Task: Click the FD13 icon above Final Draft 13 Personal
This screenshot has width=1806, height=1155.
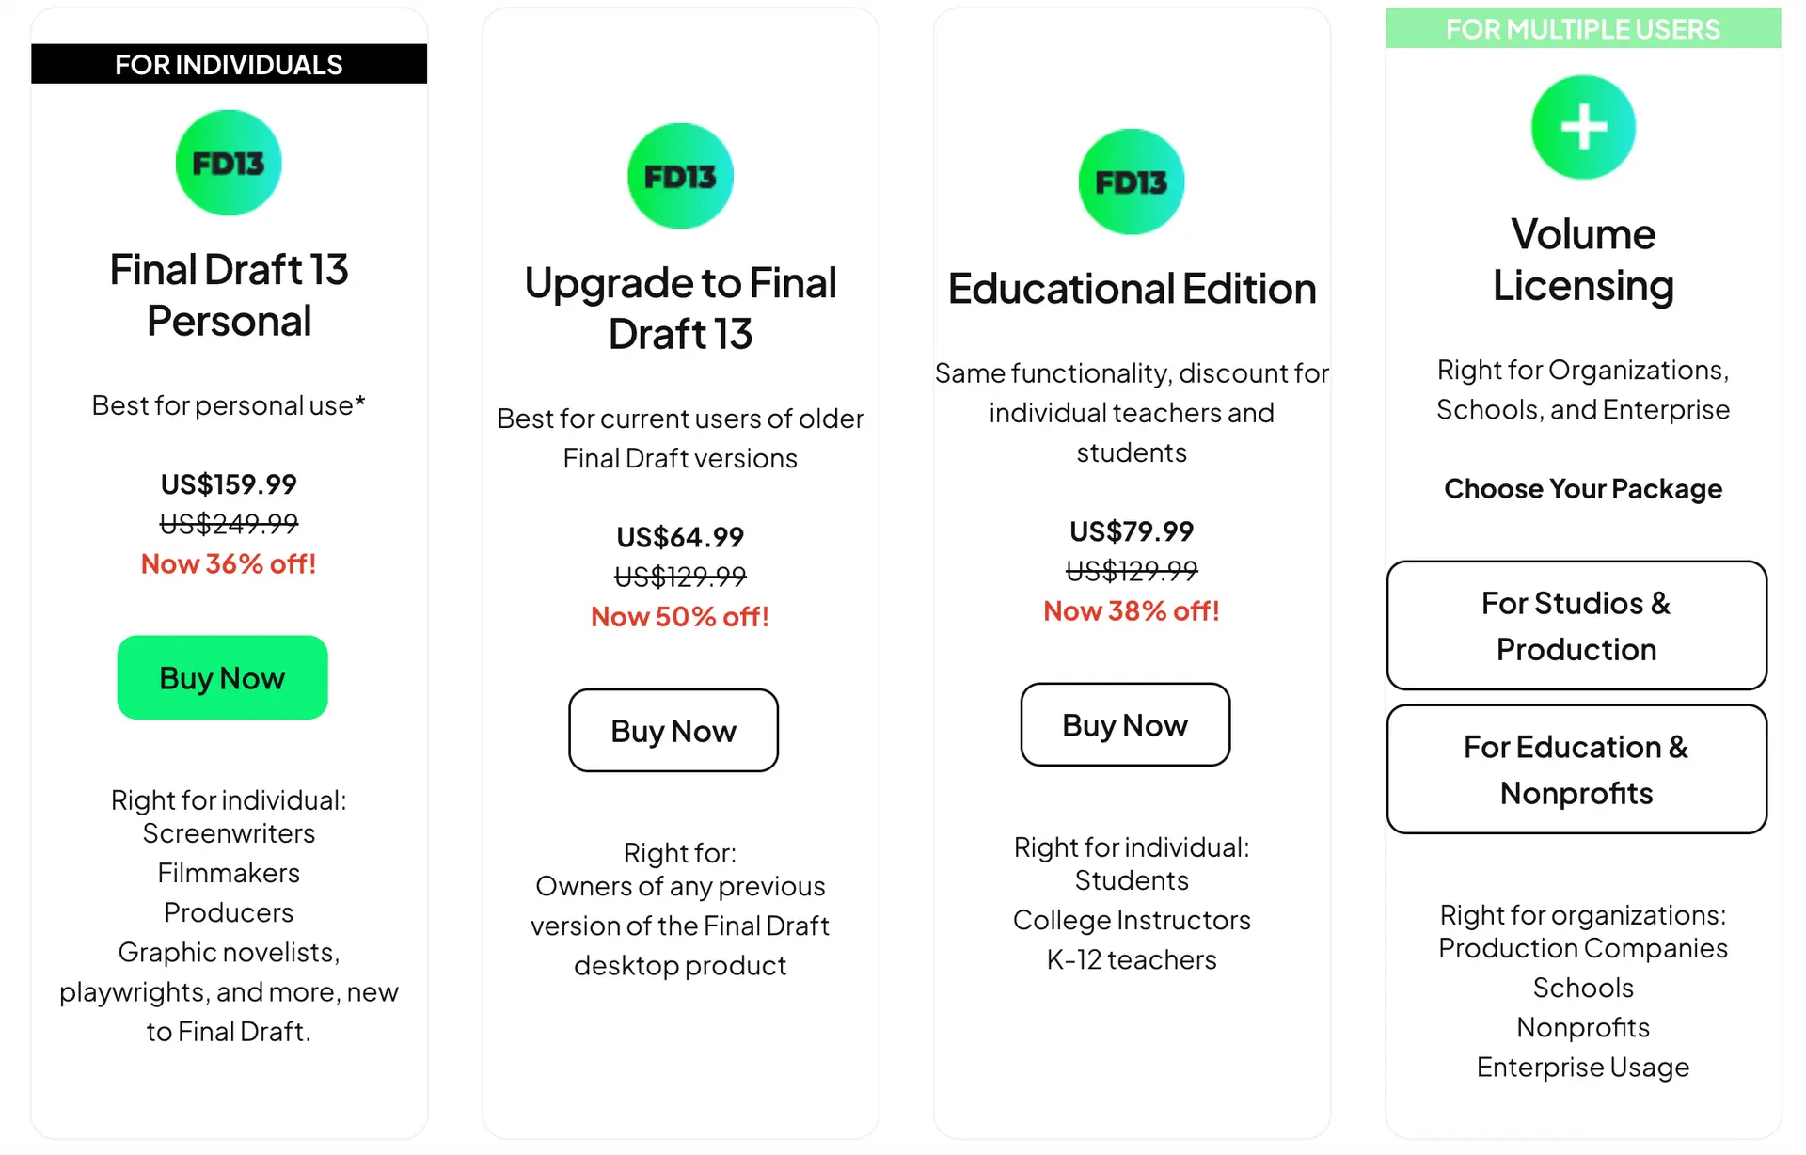Action: click(x=229, y=163)
